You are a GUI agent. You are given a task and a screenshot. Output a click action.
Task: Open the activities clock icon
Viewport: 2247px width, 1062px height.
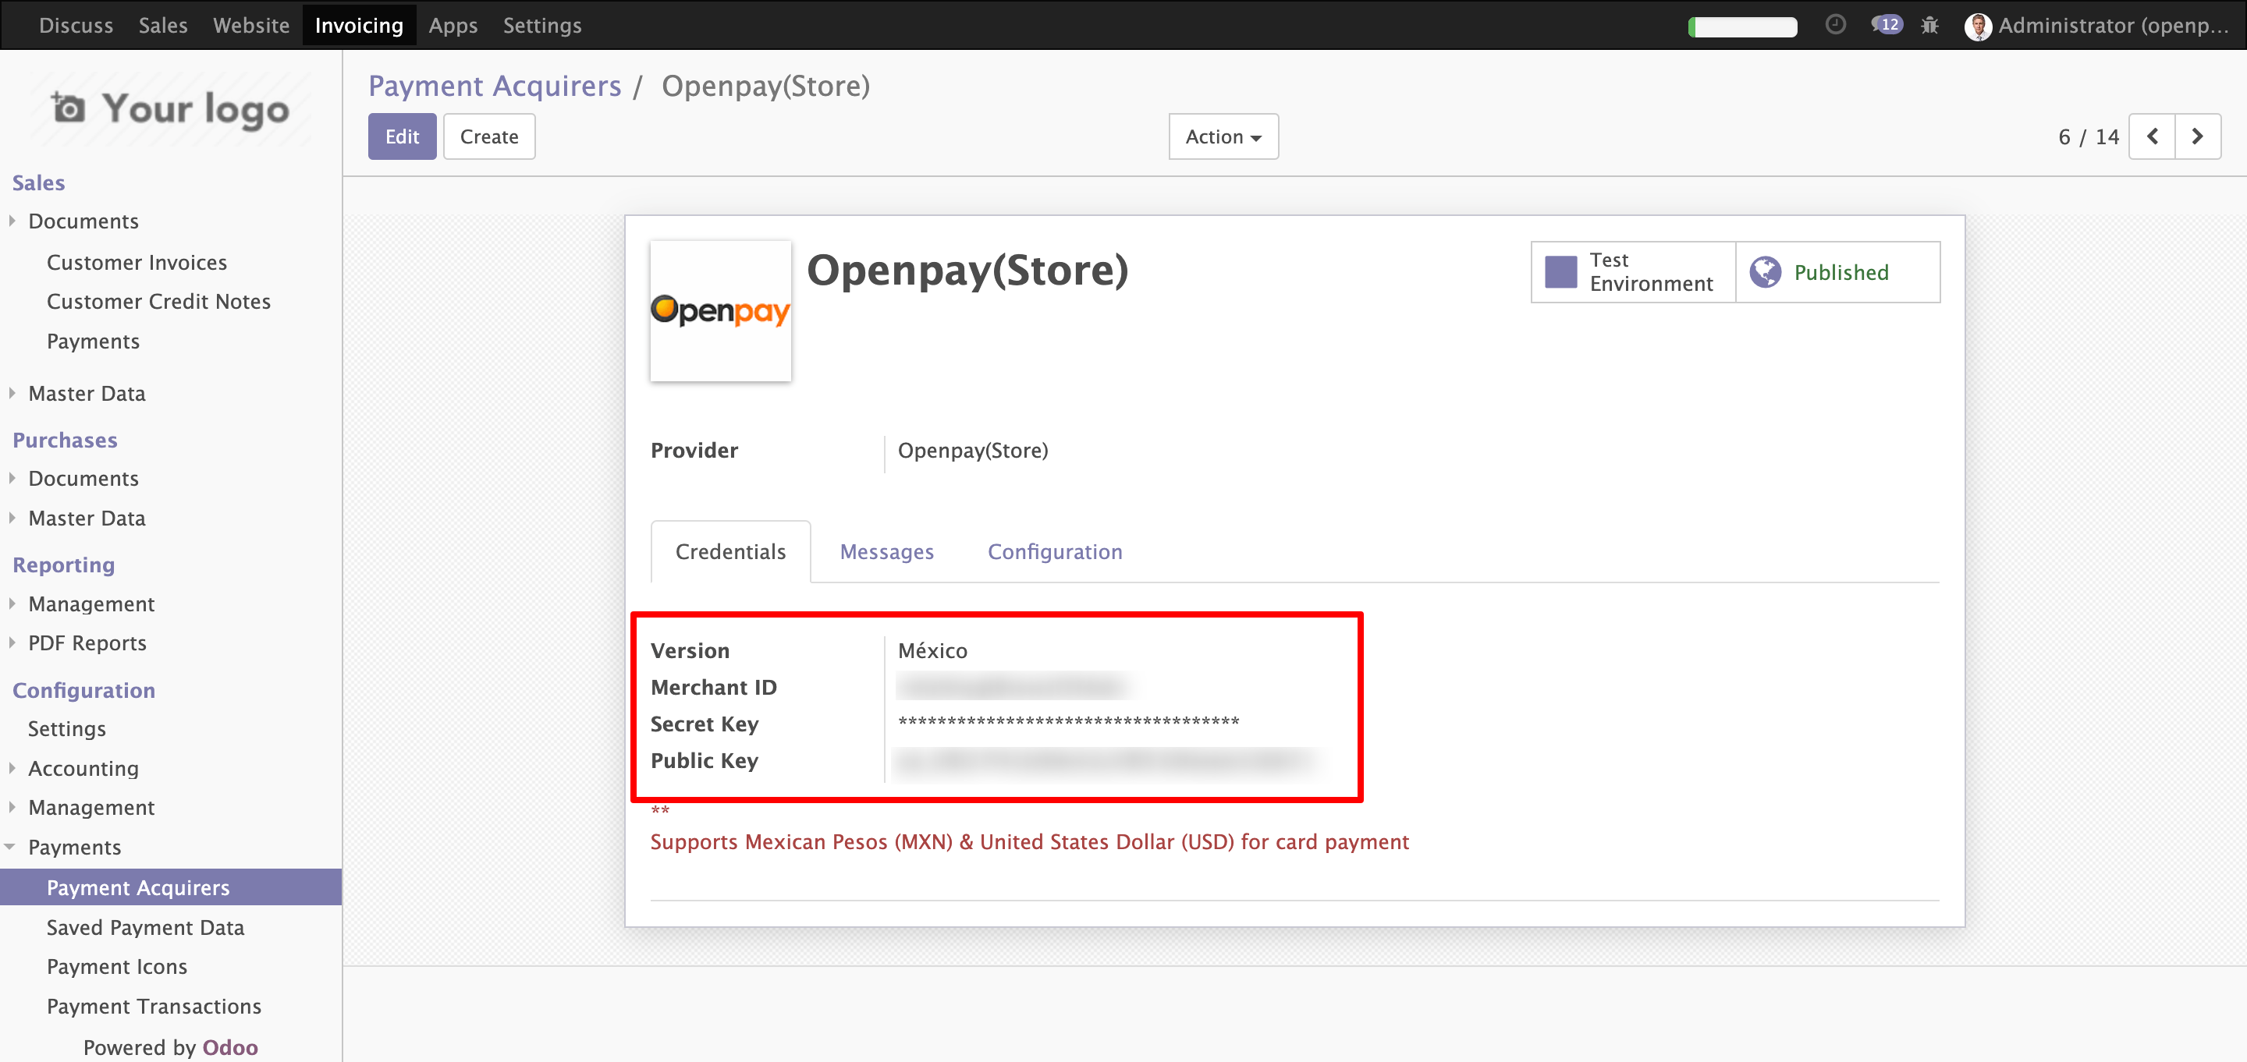1835,24
